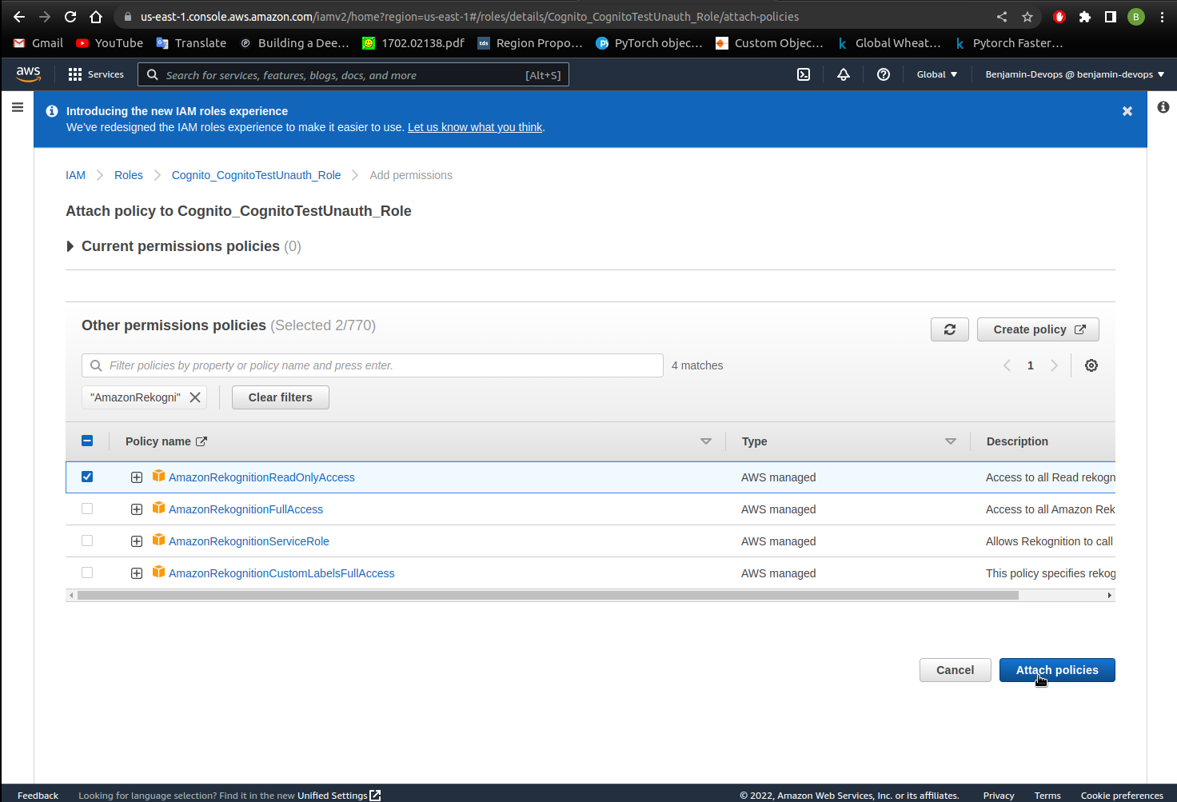Go to next page of policies
Screen dimensions: 1177x802
pyautogui.click(x=1054, y=365)
